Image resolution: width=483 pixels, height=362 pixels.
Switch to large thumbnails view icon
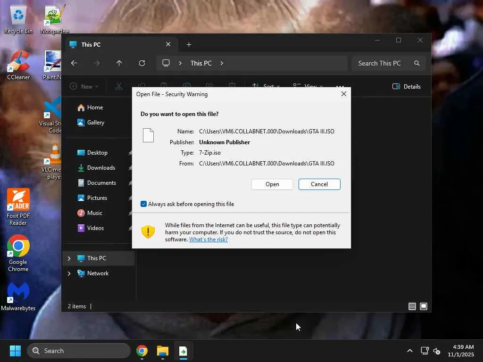[x=424, y=306]
